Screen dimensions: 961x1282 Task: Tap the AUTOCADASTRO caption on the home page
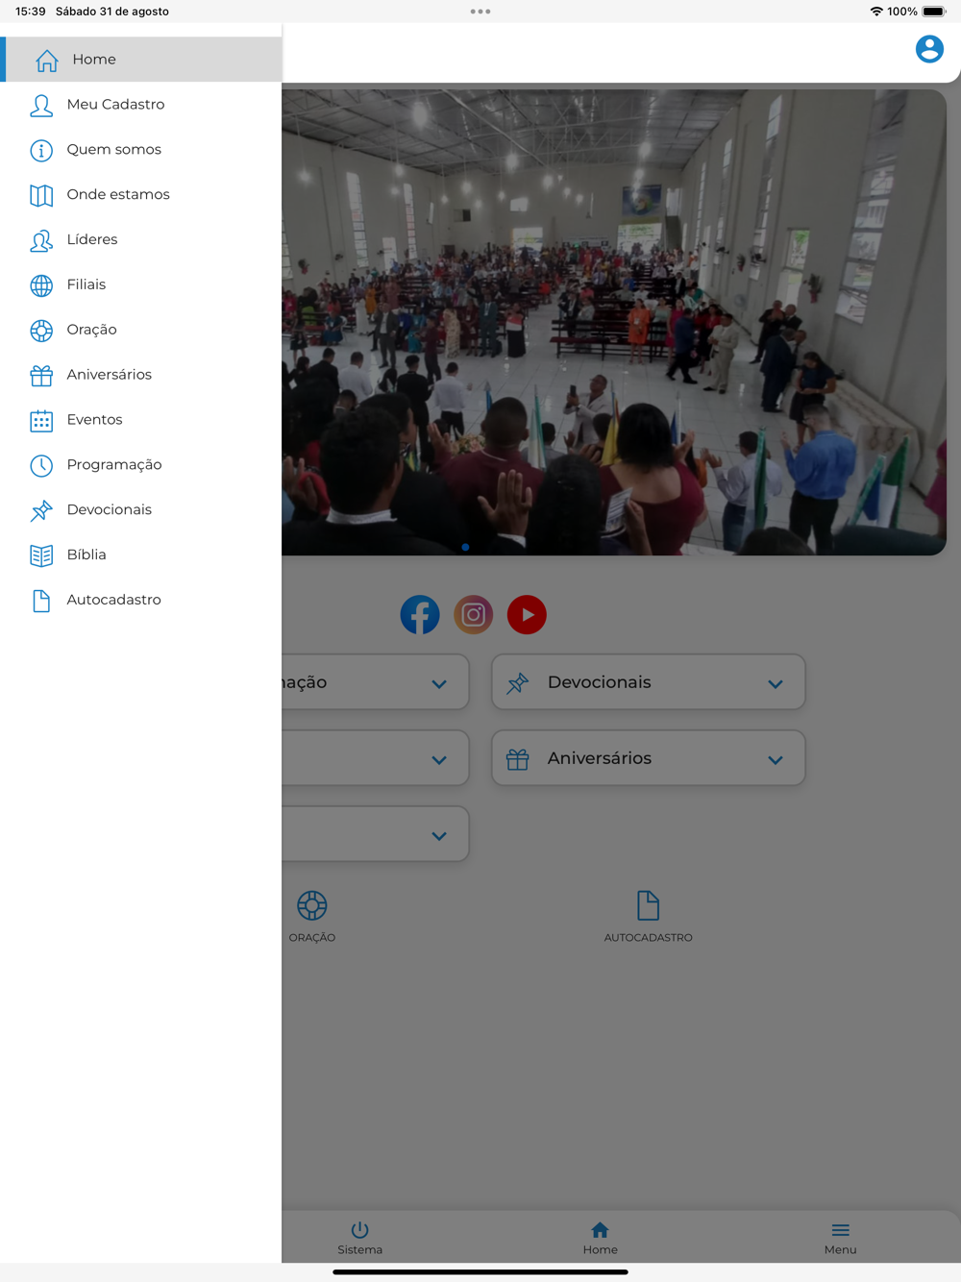[x=649, y=938]
